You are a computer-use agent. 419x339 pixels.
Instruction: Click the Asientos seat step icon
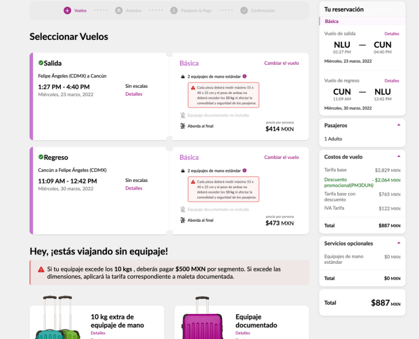(x=119, y=10)
